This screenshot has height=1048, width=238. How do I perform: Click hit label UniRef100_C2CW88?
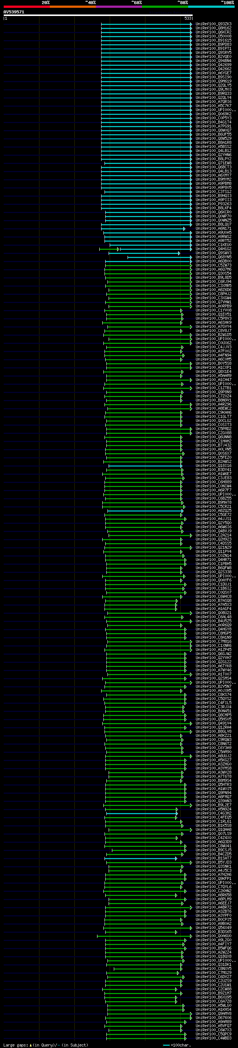point(213,989)
